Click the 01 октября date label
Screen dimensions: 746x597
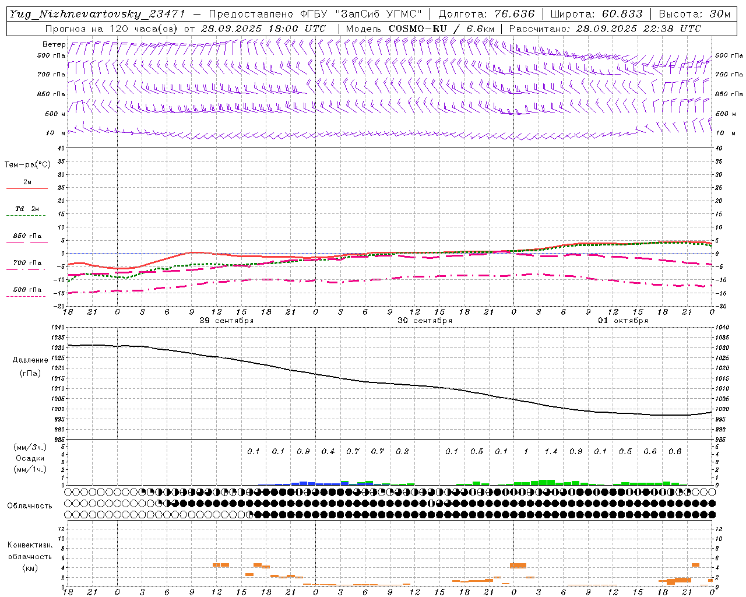(x=622, y=321)
